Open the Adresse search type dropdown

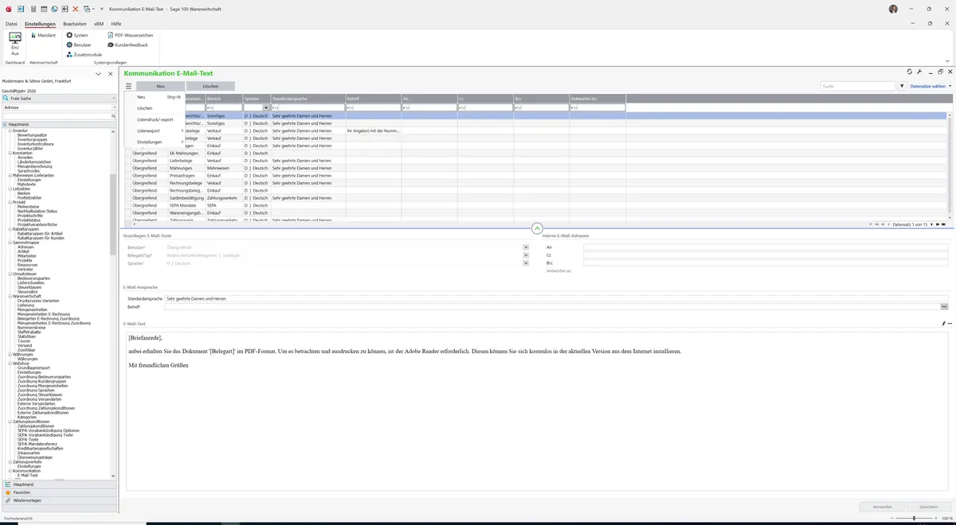pyautogui.click(x=114, y=107)
